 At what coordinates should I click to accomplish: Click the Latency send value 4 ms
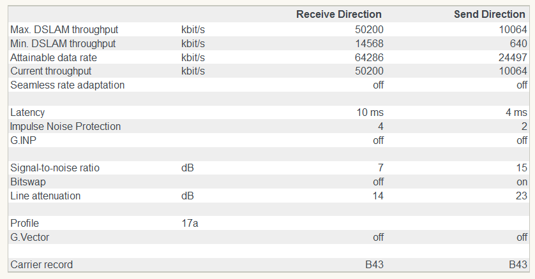tap(516, 113)
